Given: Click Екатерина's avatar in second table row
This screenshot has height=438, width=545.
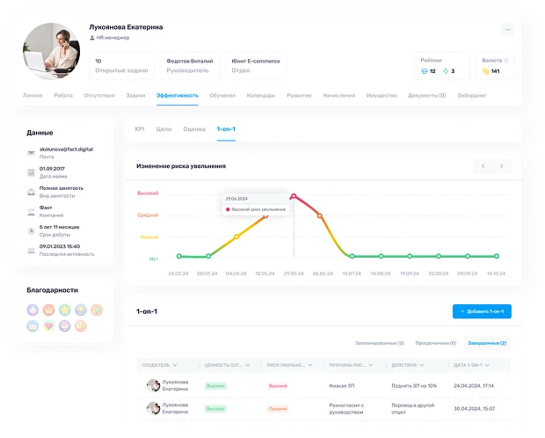Looking at the screenshot, I should pos(153,408).
